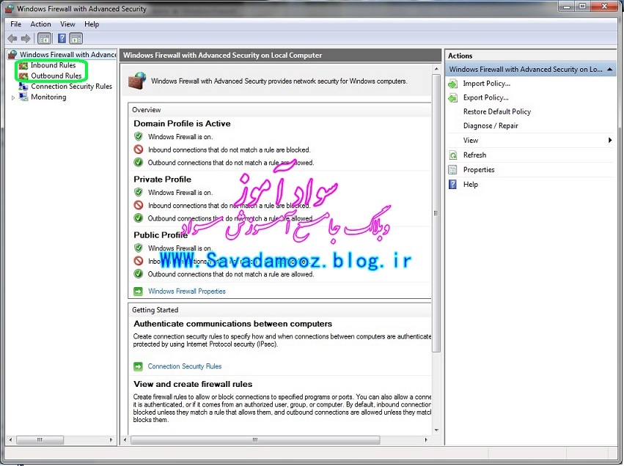
Task: Open Properties from the Actions pane
Action: (479, 170)
